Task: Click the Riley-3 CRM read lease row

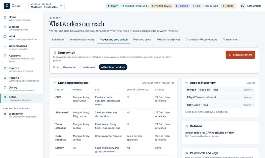Action: coord(220,105)
